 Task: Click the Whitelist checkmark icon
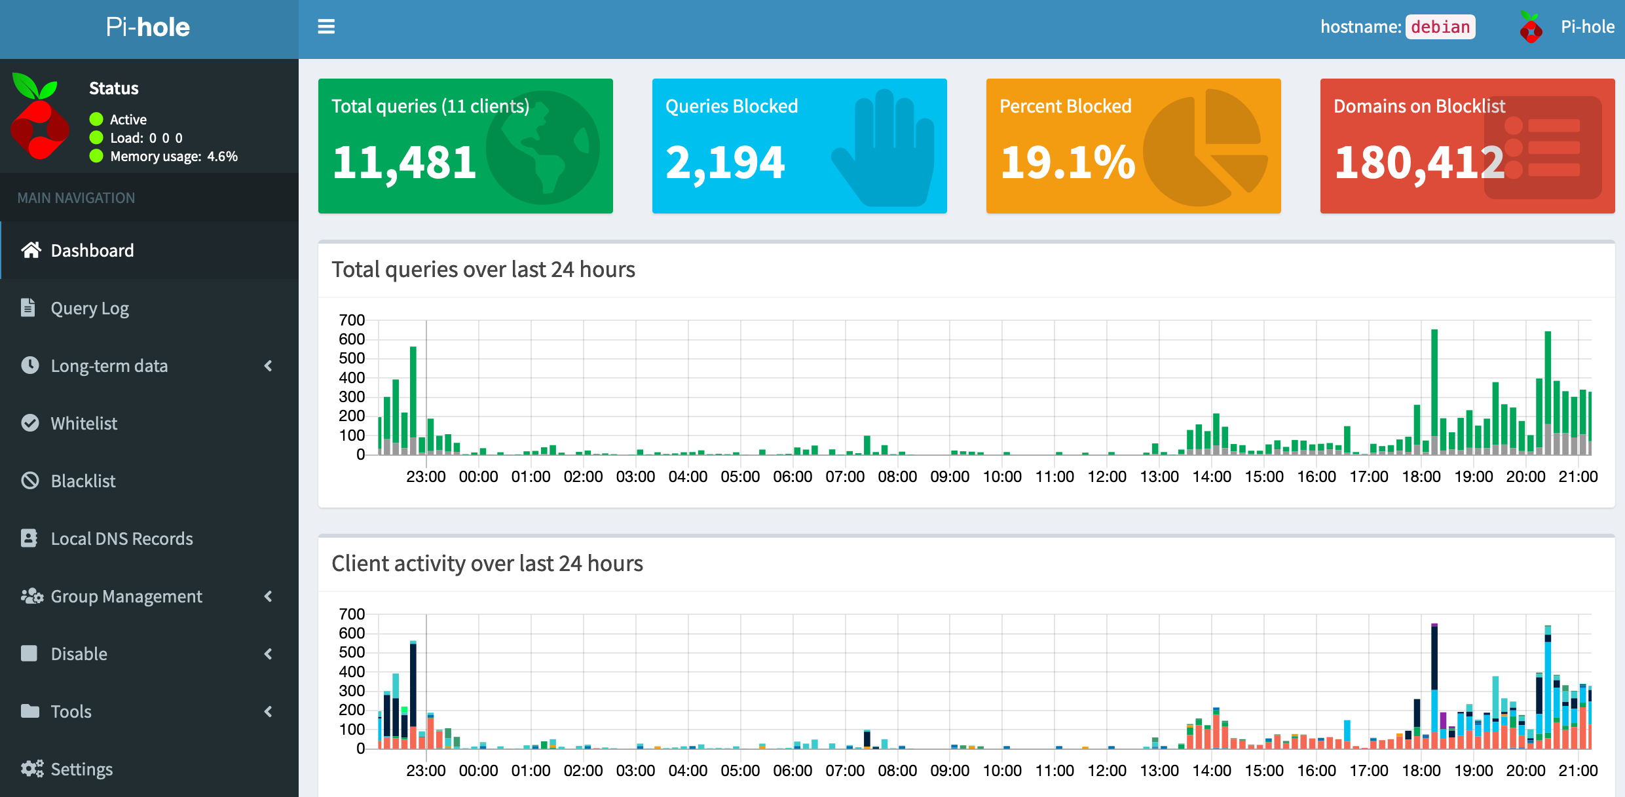point(30,423)
